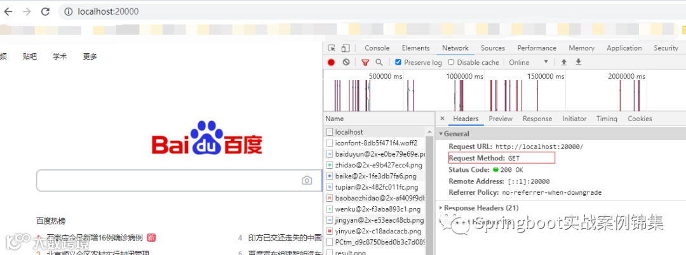The image size is (686, 255).
Task: Open the Sources tab
Action: (493, 48)
